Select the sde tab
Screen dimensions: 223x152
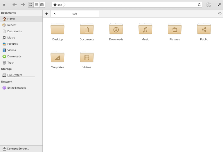(75, 14)
